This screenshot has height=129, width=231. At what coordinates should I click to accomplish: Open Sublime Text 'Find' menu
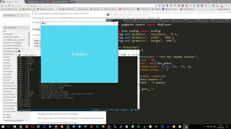(x=124, y=18)
